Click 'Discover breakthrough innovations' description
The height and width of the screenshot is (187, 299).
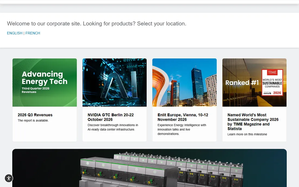(x=113, y=127)
